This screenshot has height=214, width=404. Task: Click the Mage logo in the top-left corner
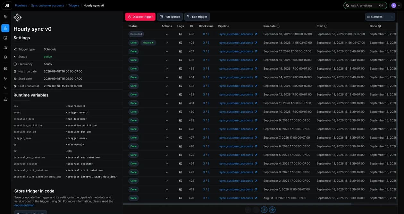[x=7, y=5]
